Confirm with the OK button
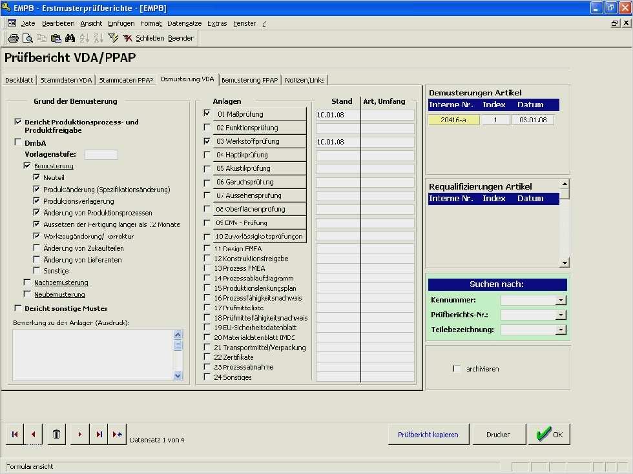Screen dimensions: 633x474 pos(550,434)
